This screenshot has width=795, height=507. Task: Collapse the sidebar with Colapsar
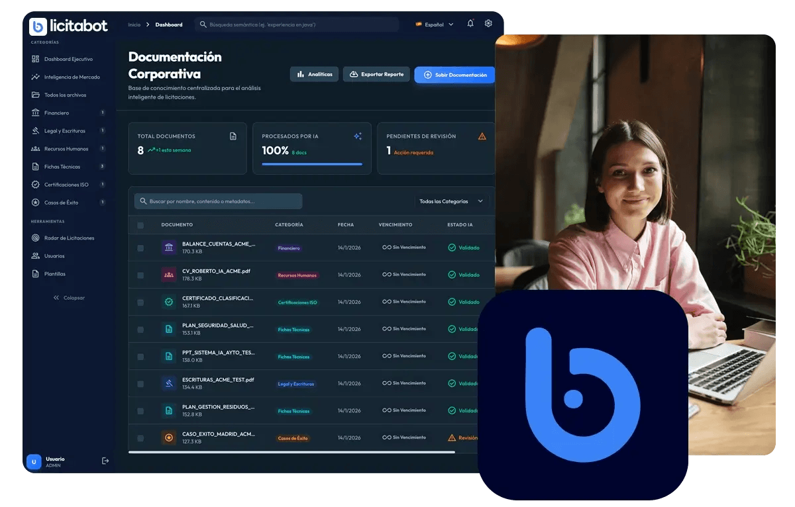click(x=69, y=298)
